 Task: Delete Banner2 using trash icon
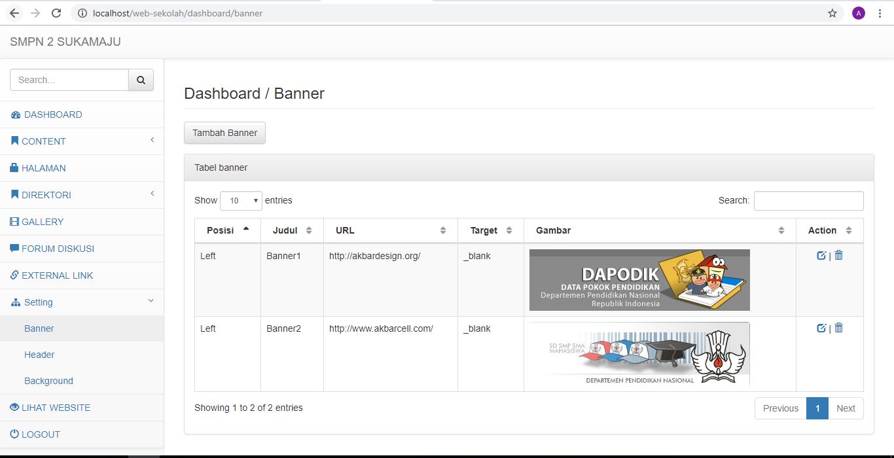coord(838,328)
